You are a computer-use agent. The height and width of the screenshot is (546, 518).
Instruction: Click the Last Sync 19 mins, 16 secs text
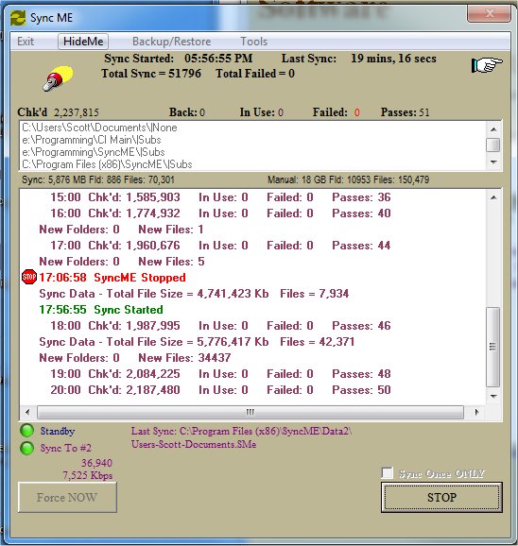point(359,59)
